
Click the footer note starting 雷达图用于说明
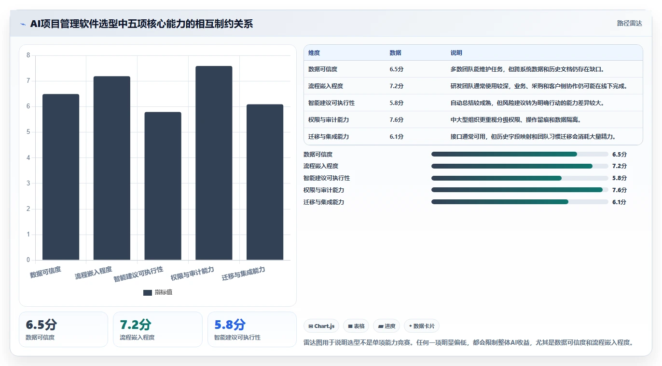coord(468,343)
